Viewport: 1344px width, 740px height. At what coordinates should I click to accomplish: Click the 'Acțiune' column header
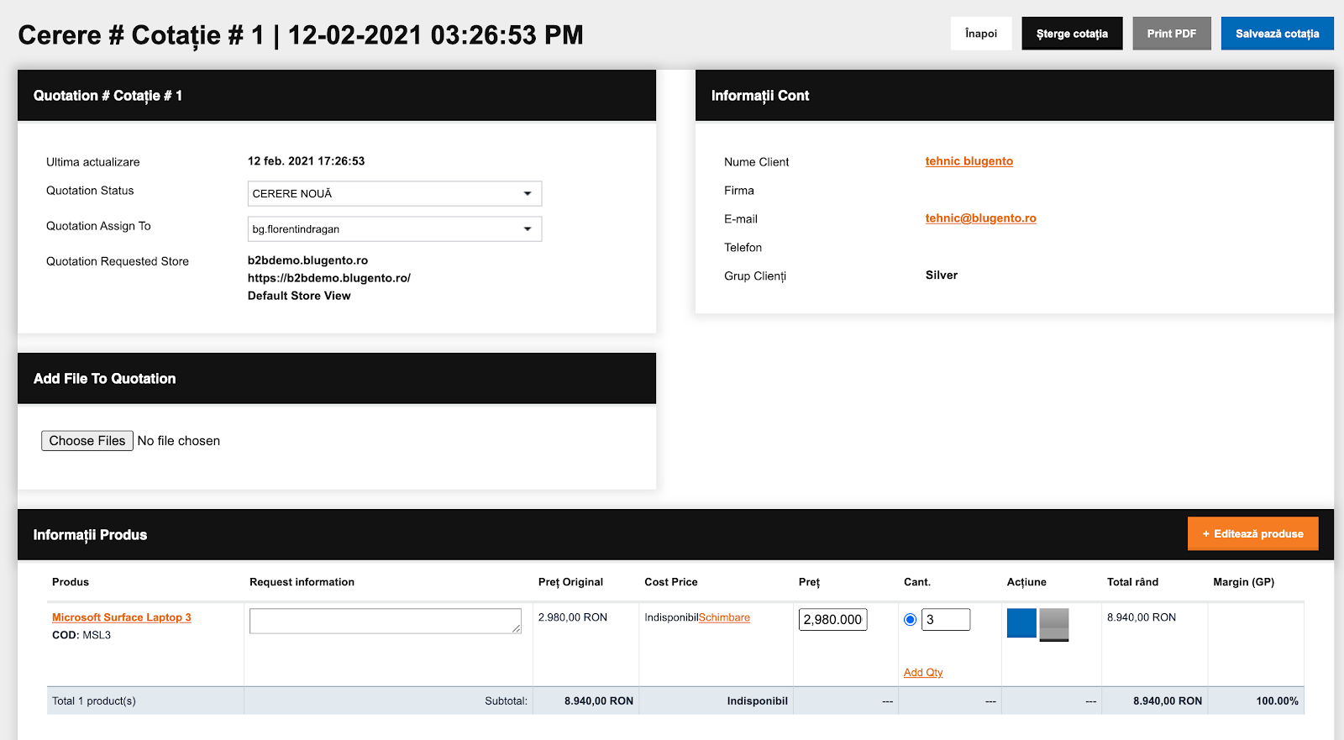tap(1026, 582)
